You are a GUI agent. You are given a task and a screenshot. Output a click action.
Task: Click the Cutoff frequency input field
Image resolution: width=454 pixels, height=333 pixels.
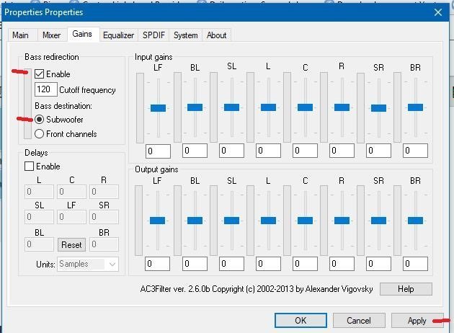coord(46,89)
